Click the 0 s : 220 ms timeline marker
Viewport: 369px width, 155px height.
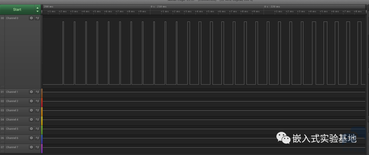(x=272, y=6)
